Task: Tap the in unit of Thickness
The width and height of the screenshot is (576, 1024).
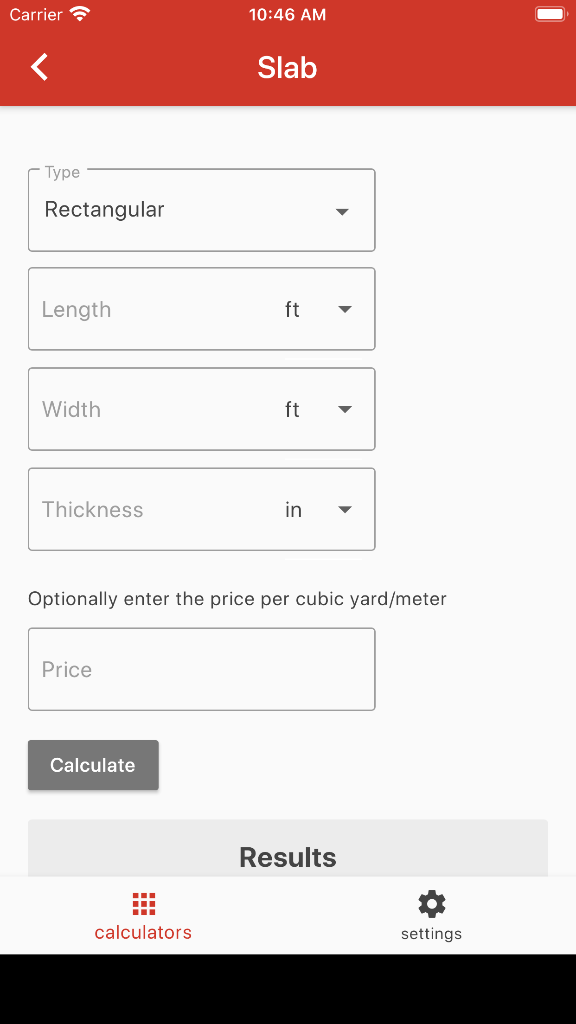Action: click(x=294, y=510)
